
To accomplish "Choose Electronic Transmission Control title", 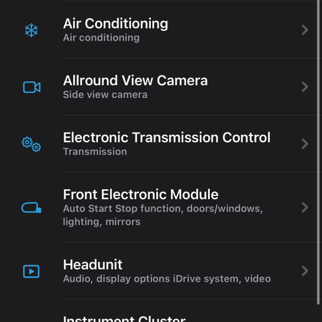I will pyautogui.click(x=166, y=138).
